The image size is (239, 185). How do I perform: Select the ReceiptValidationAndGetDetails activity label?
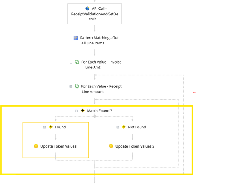pos(95,14)
